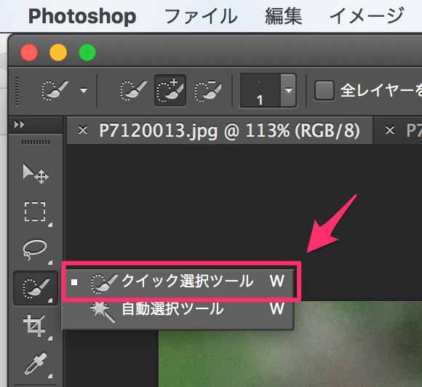
Task: Open the イメージ menu
Action: (x=366, y=16)
